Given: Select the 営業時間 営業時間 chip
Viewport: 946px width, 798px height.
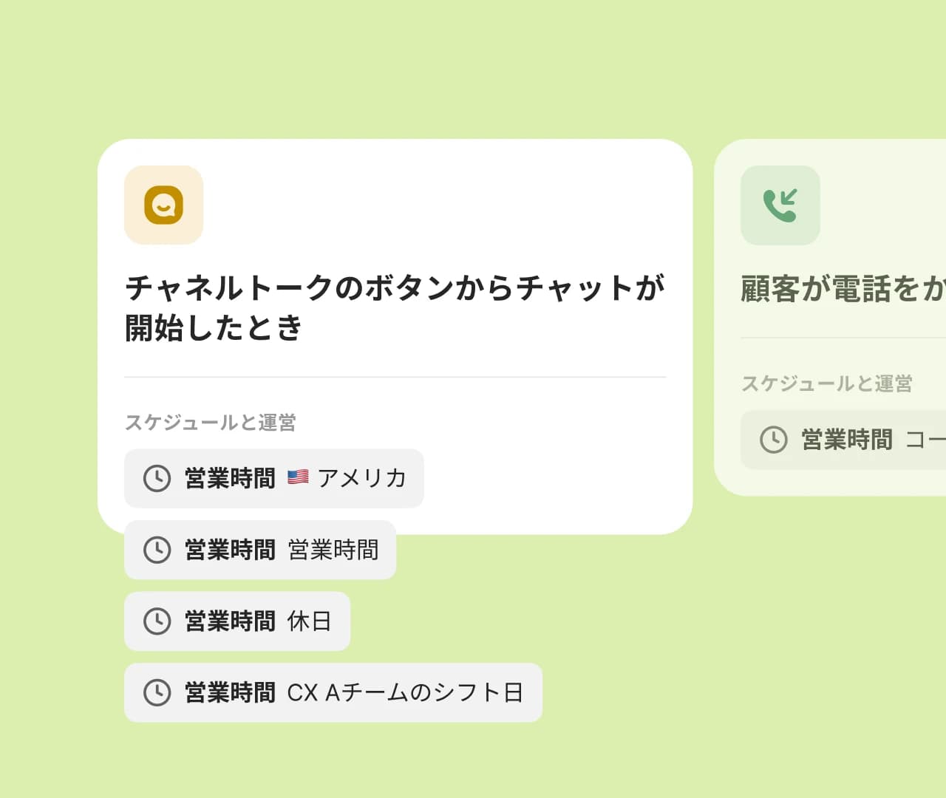Looking at the screenshot, I should click(x=260, y=550).
